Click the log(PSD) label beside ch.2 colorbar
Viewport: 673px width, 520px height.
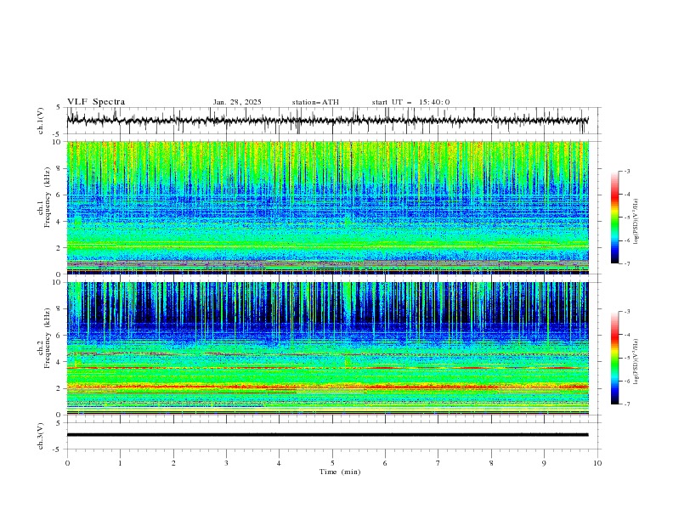(x=636, y=361)
